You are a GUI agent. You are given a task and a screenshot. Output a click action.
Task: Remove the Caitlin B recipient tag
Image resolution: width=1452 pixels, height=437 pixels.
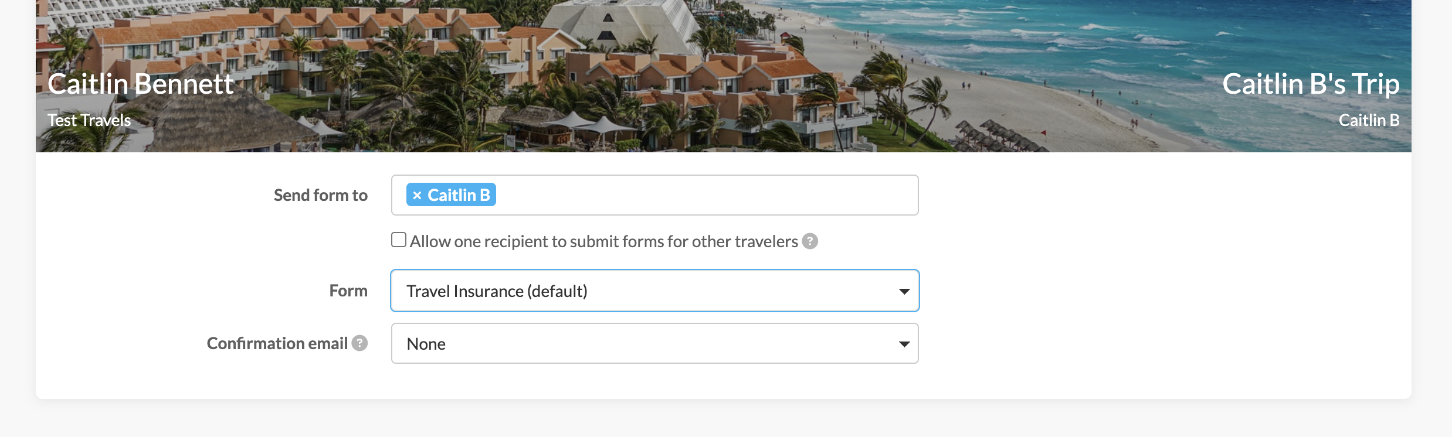(x=417, y=195)
